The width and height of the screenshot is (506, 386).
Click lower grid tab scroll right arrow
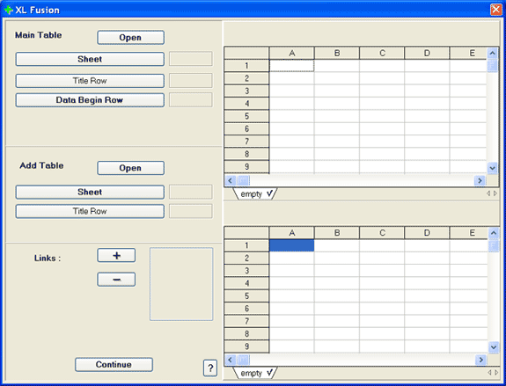(496, 373)
